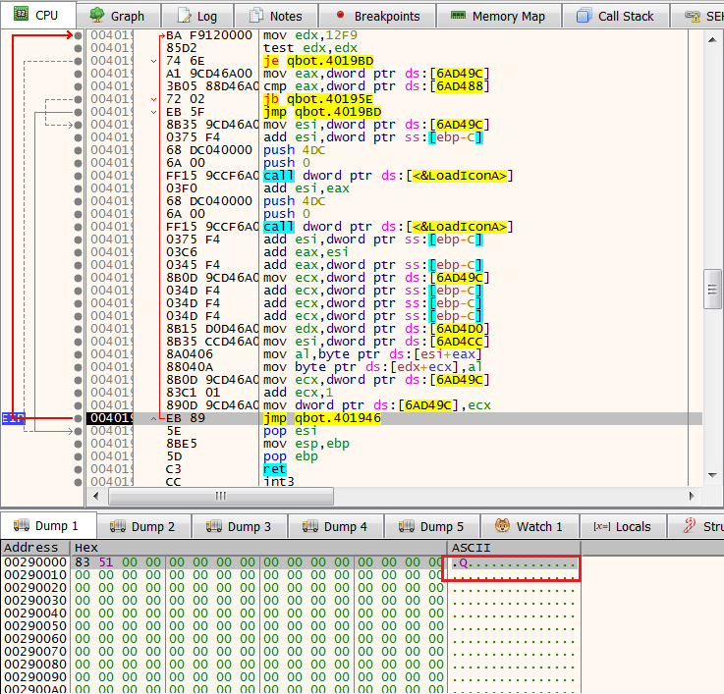This screenshot has width=724, height=694.
Task: Toggle breakpoint dot on 'test edx,edx' line
Action: click(x=78, y=48)
